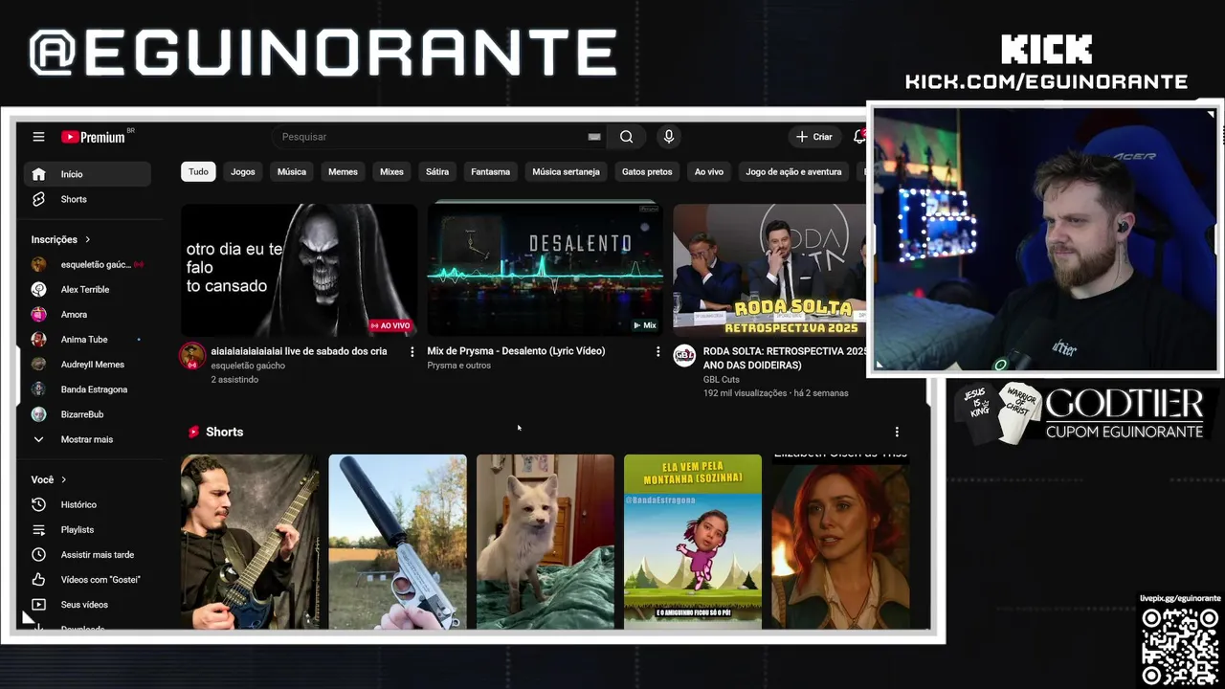The height and width of the screenshot is (689, 1225).
Task: Click the Histórico clock icon
Action: tap(38, 504)
